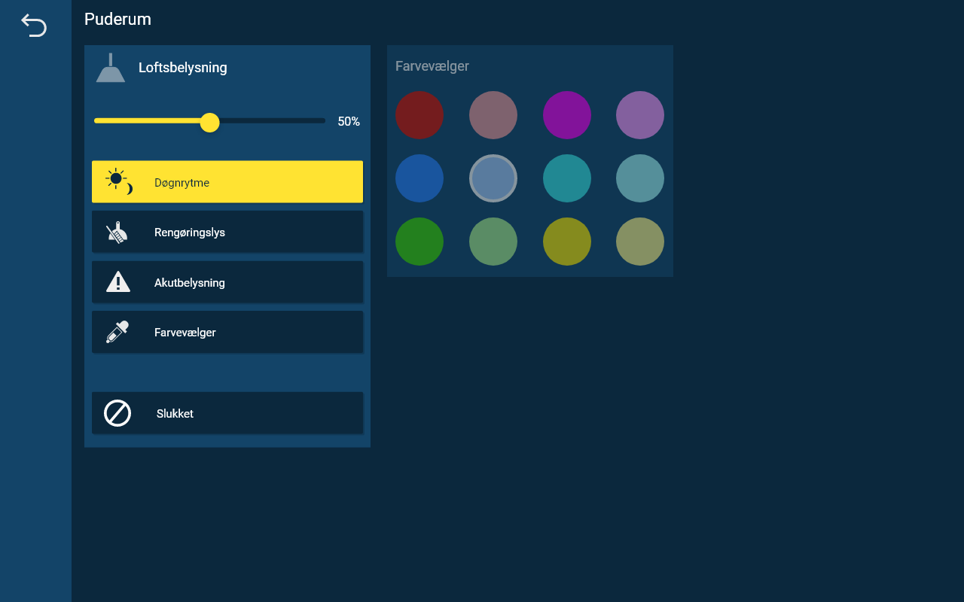The height and width of the screenshot is (602, 964).
Task: Click the ceiling lamp icon
Action: point(111,68)
